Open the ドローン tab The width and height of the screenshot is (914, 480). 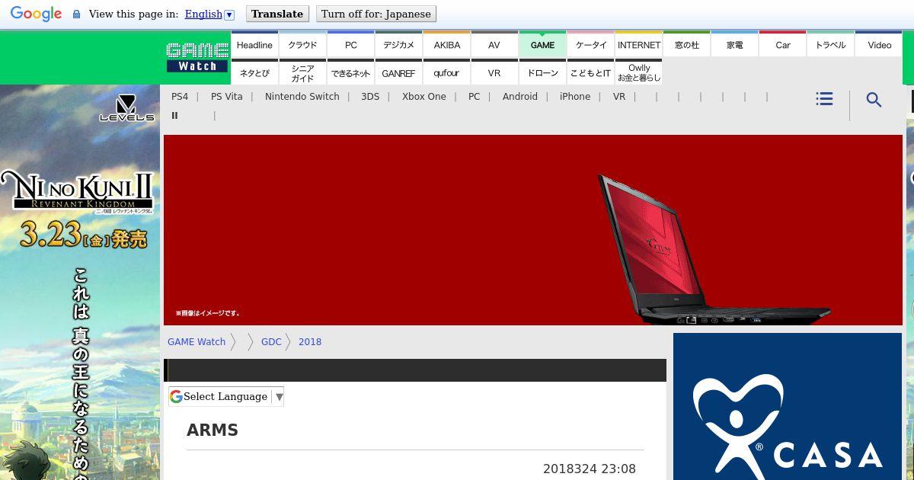click(x=542, y=73)
